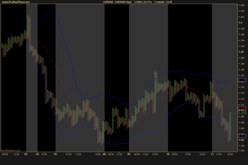Click the day 03 marker on time axis
Image resolution: width=248 pixels, height=165 pixels.
(26, 154)
